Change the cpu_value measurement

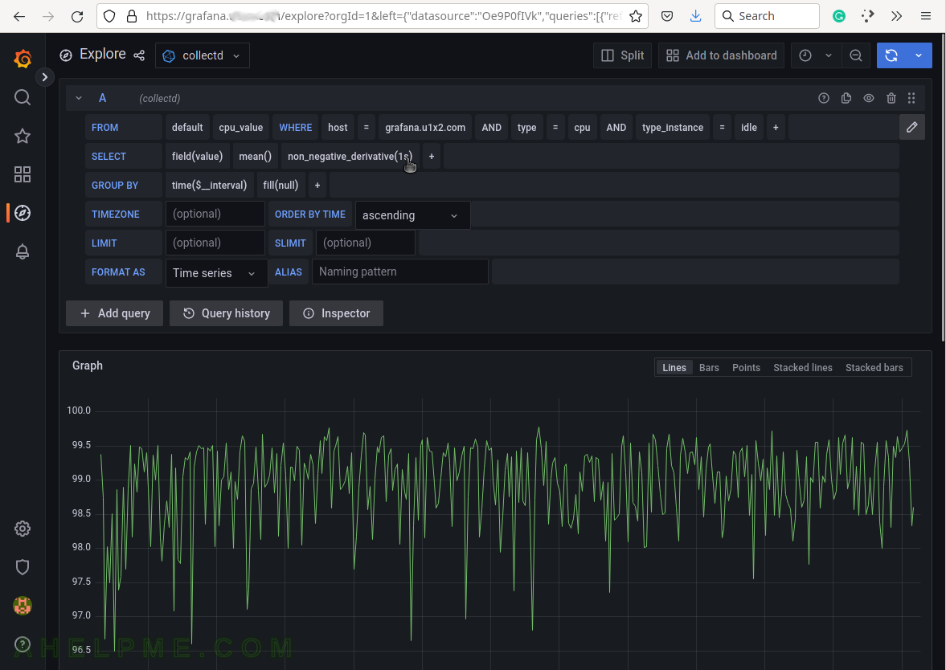tap(241, 127)
